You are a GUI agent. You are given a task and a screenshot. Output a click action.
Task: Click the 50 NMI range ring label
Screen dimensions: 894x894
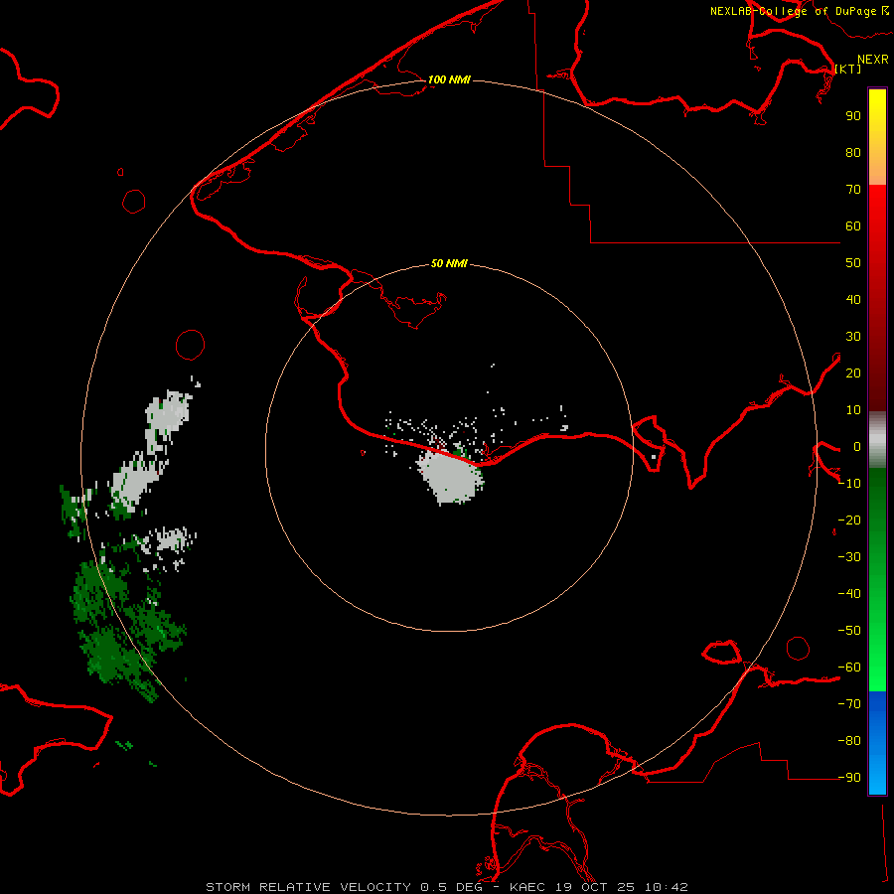(449, 263)
